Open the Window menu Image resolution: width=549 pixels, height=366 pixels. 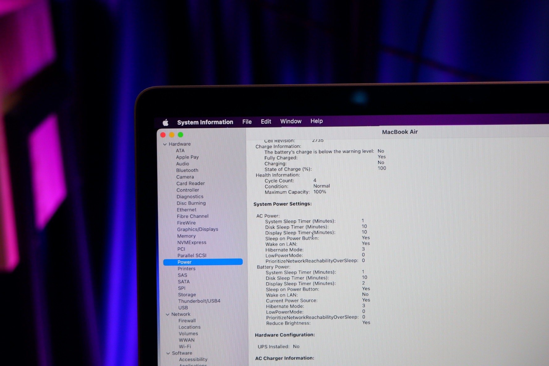[291, 121]
